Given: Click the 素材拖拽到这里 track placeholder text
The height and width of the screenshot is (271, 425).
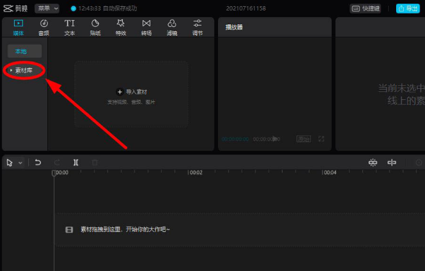Looking at the screenshot, I should [x=125, y=229].
